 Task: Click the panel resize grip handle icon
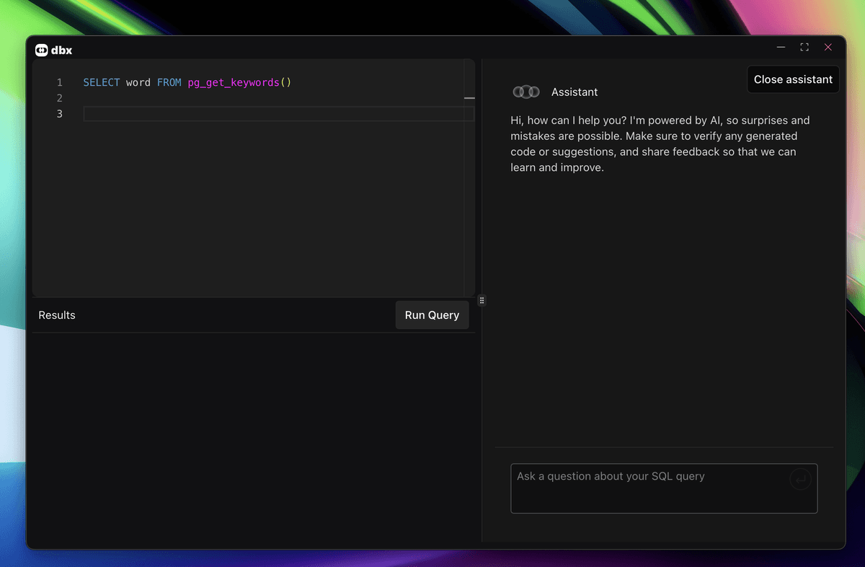coord(482,300)
